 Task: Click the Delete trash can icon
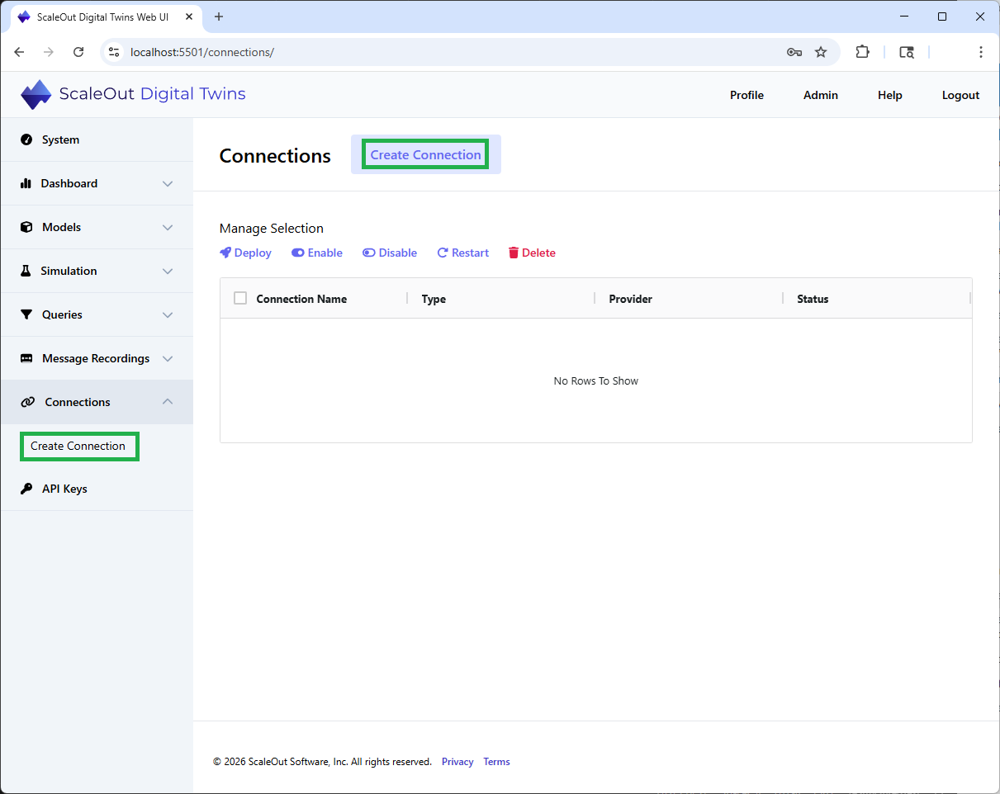pyautogui.click(x=514, y=253)
